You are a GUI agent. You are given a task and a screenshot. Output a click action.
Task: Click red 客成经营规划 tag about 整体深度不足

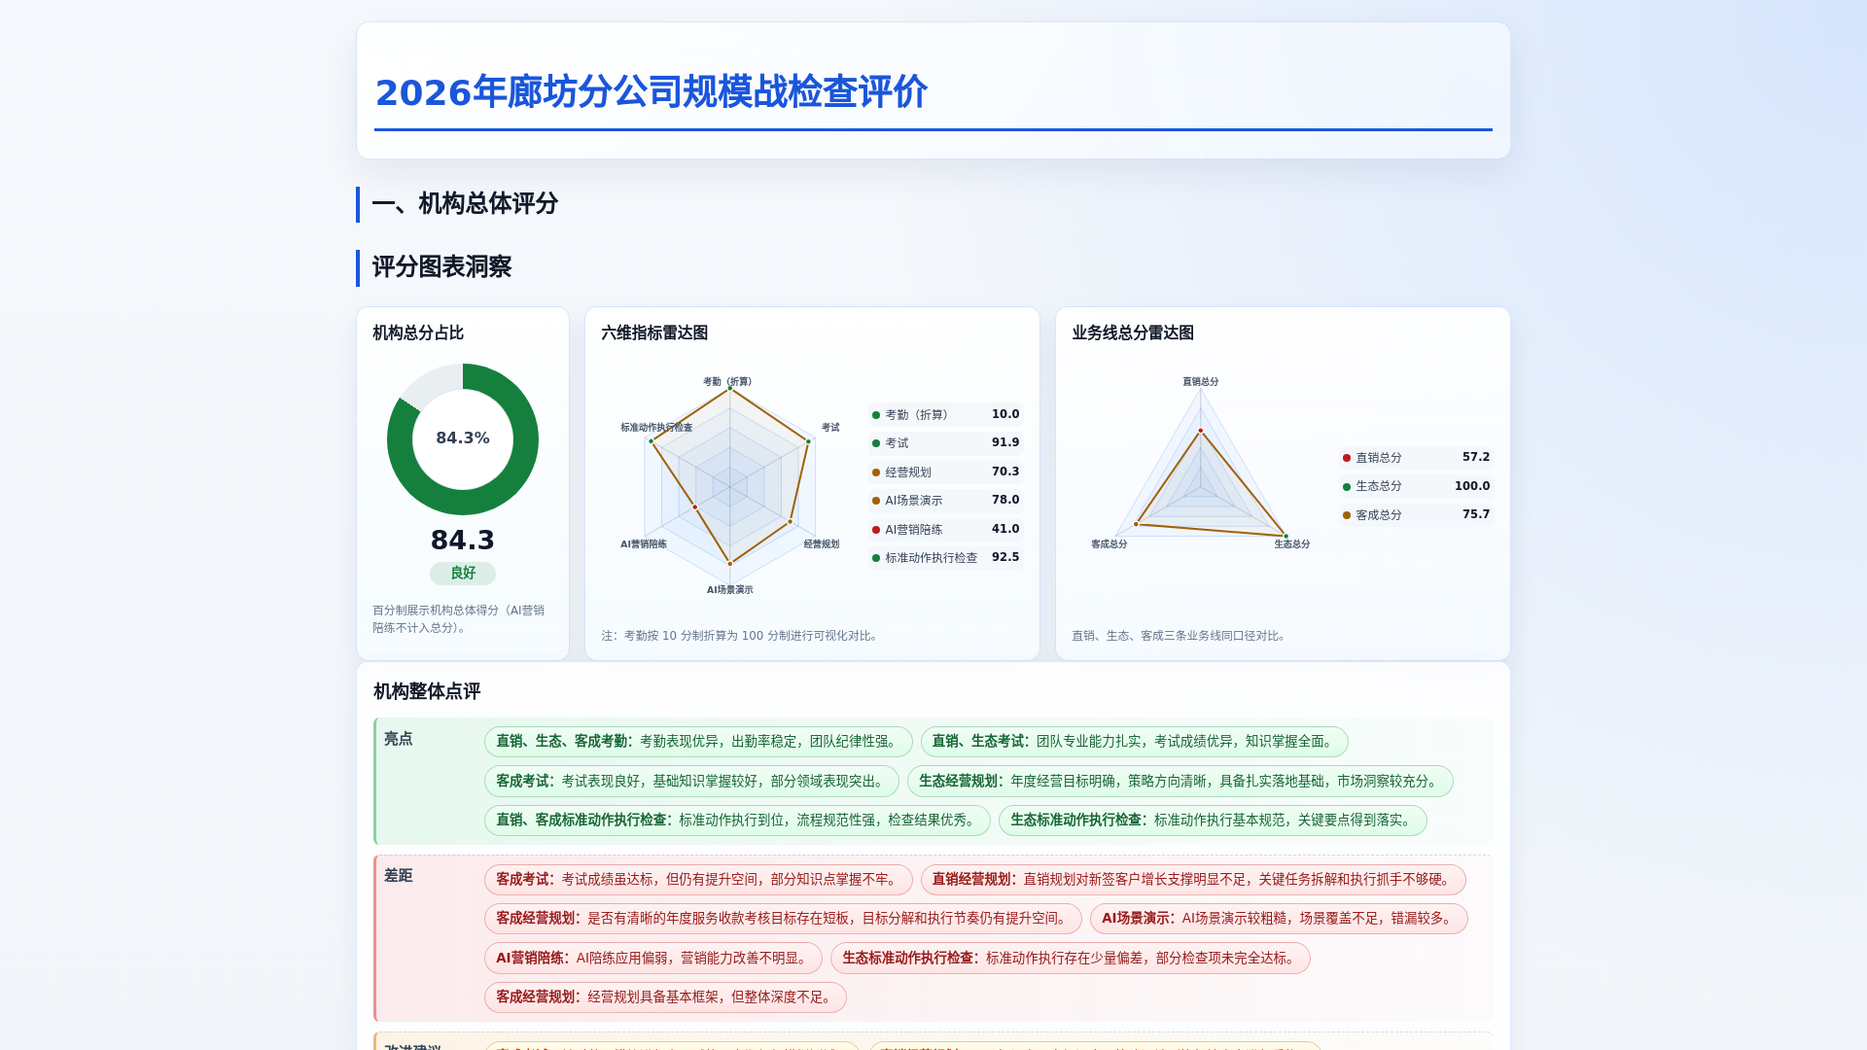pos(665,997)
